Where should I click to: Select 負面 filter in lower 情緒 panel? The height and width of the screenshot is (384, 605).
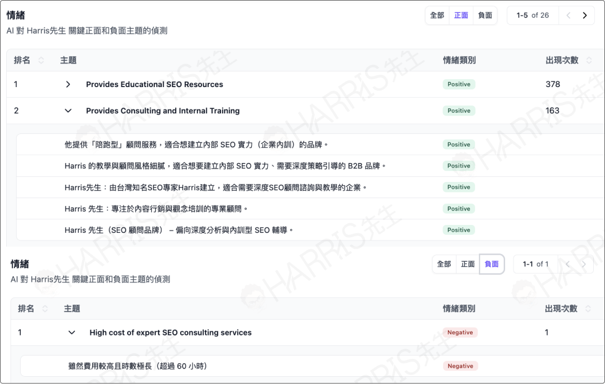point(492,265)
